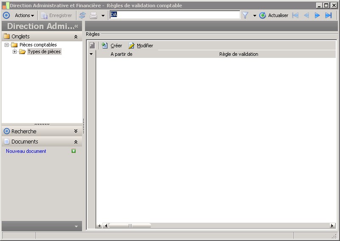Expand the Types de pièces node
The image size is (340, 241).
pos(14,52)
